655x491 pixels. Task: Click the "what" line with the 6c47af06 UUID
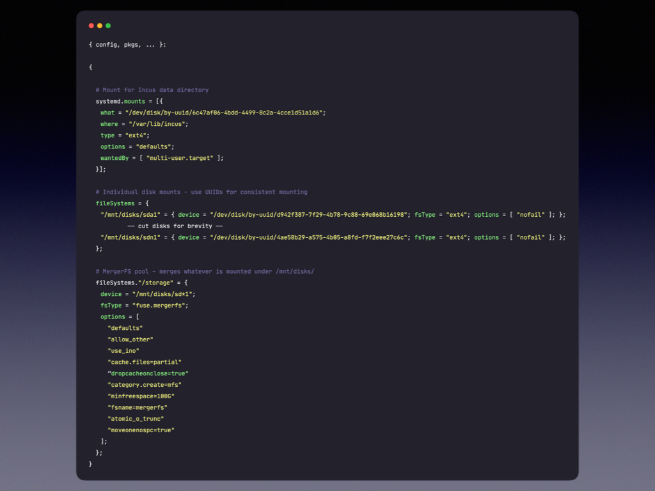click(x=213, y=113)
